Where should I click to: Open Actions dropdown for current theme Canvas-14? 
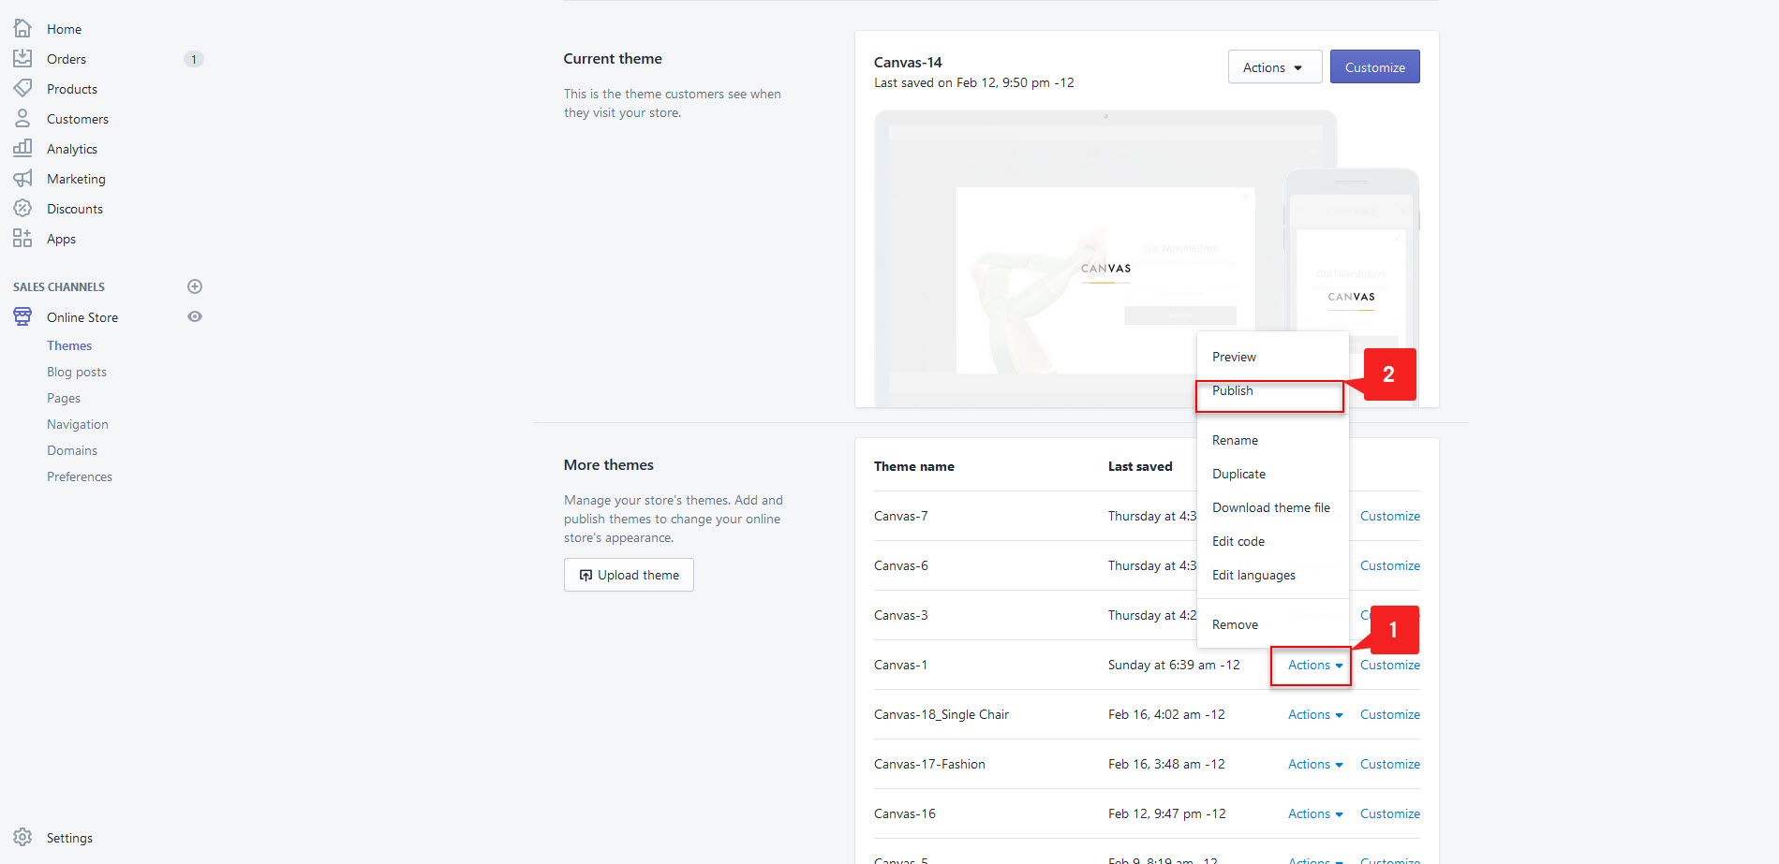click(1275, 67)
